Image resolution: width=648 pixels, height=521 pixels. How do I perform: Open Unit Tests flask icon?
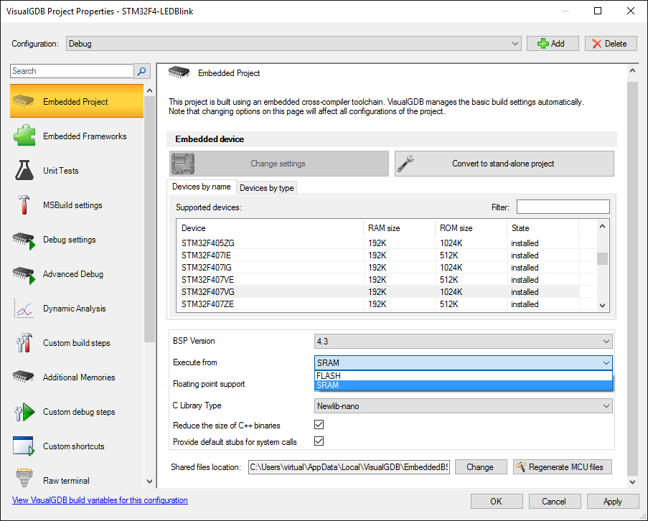click(x=24, y=171)
